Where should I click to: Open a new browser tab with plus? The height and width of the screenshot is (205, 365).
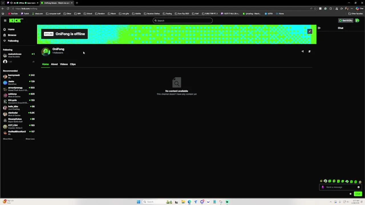(77, 3)
